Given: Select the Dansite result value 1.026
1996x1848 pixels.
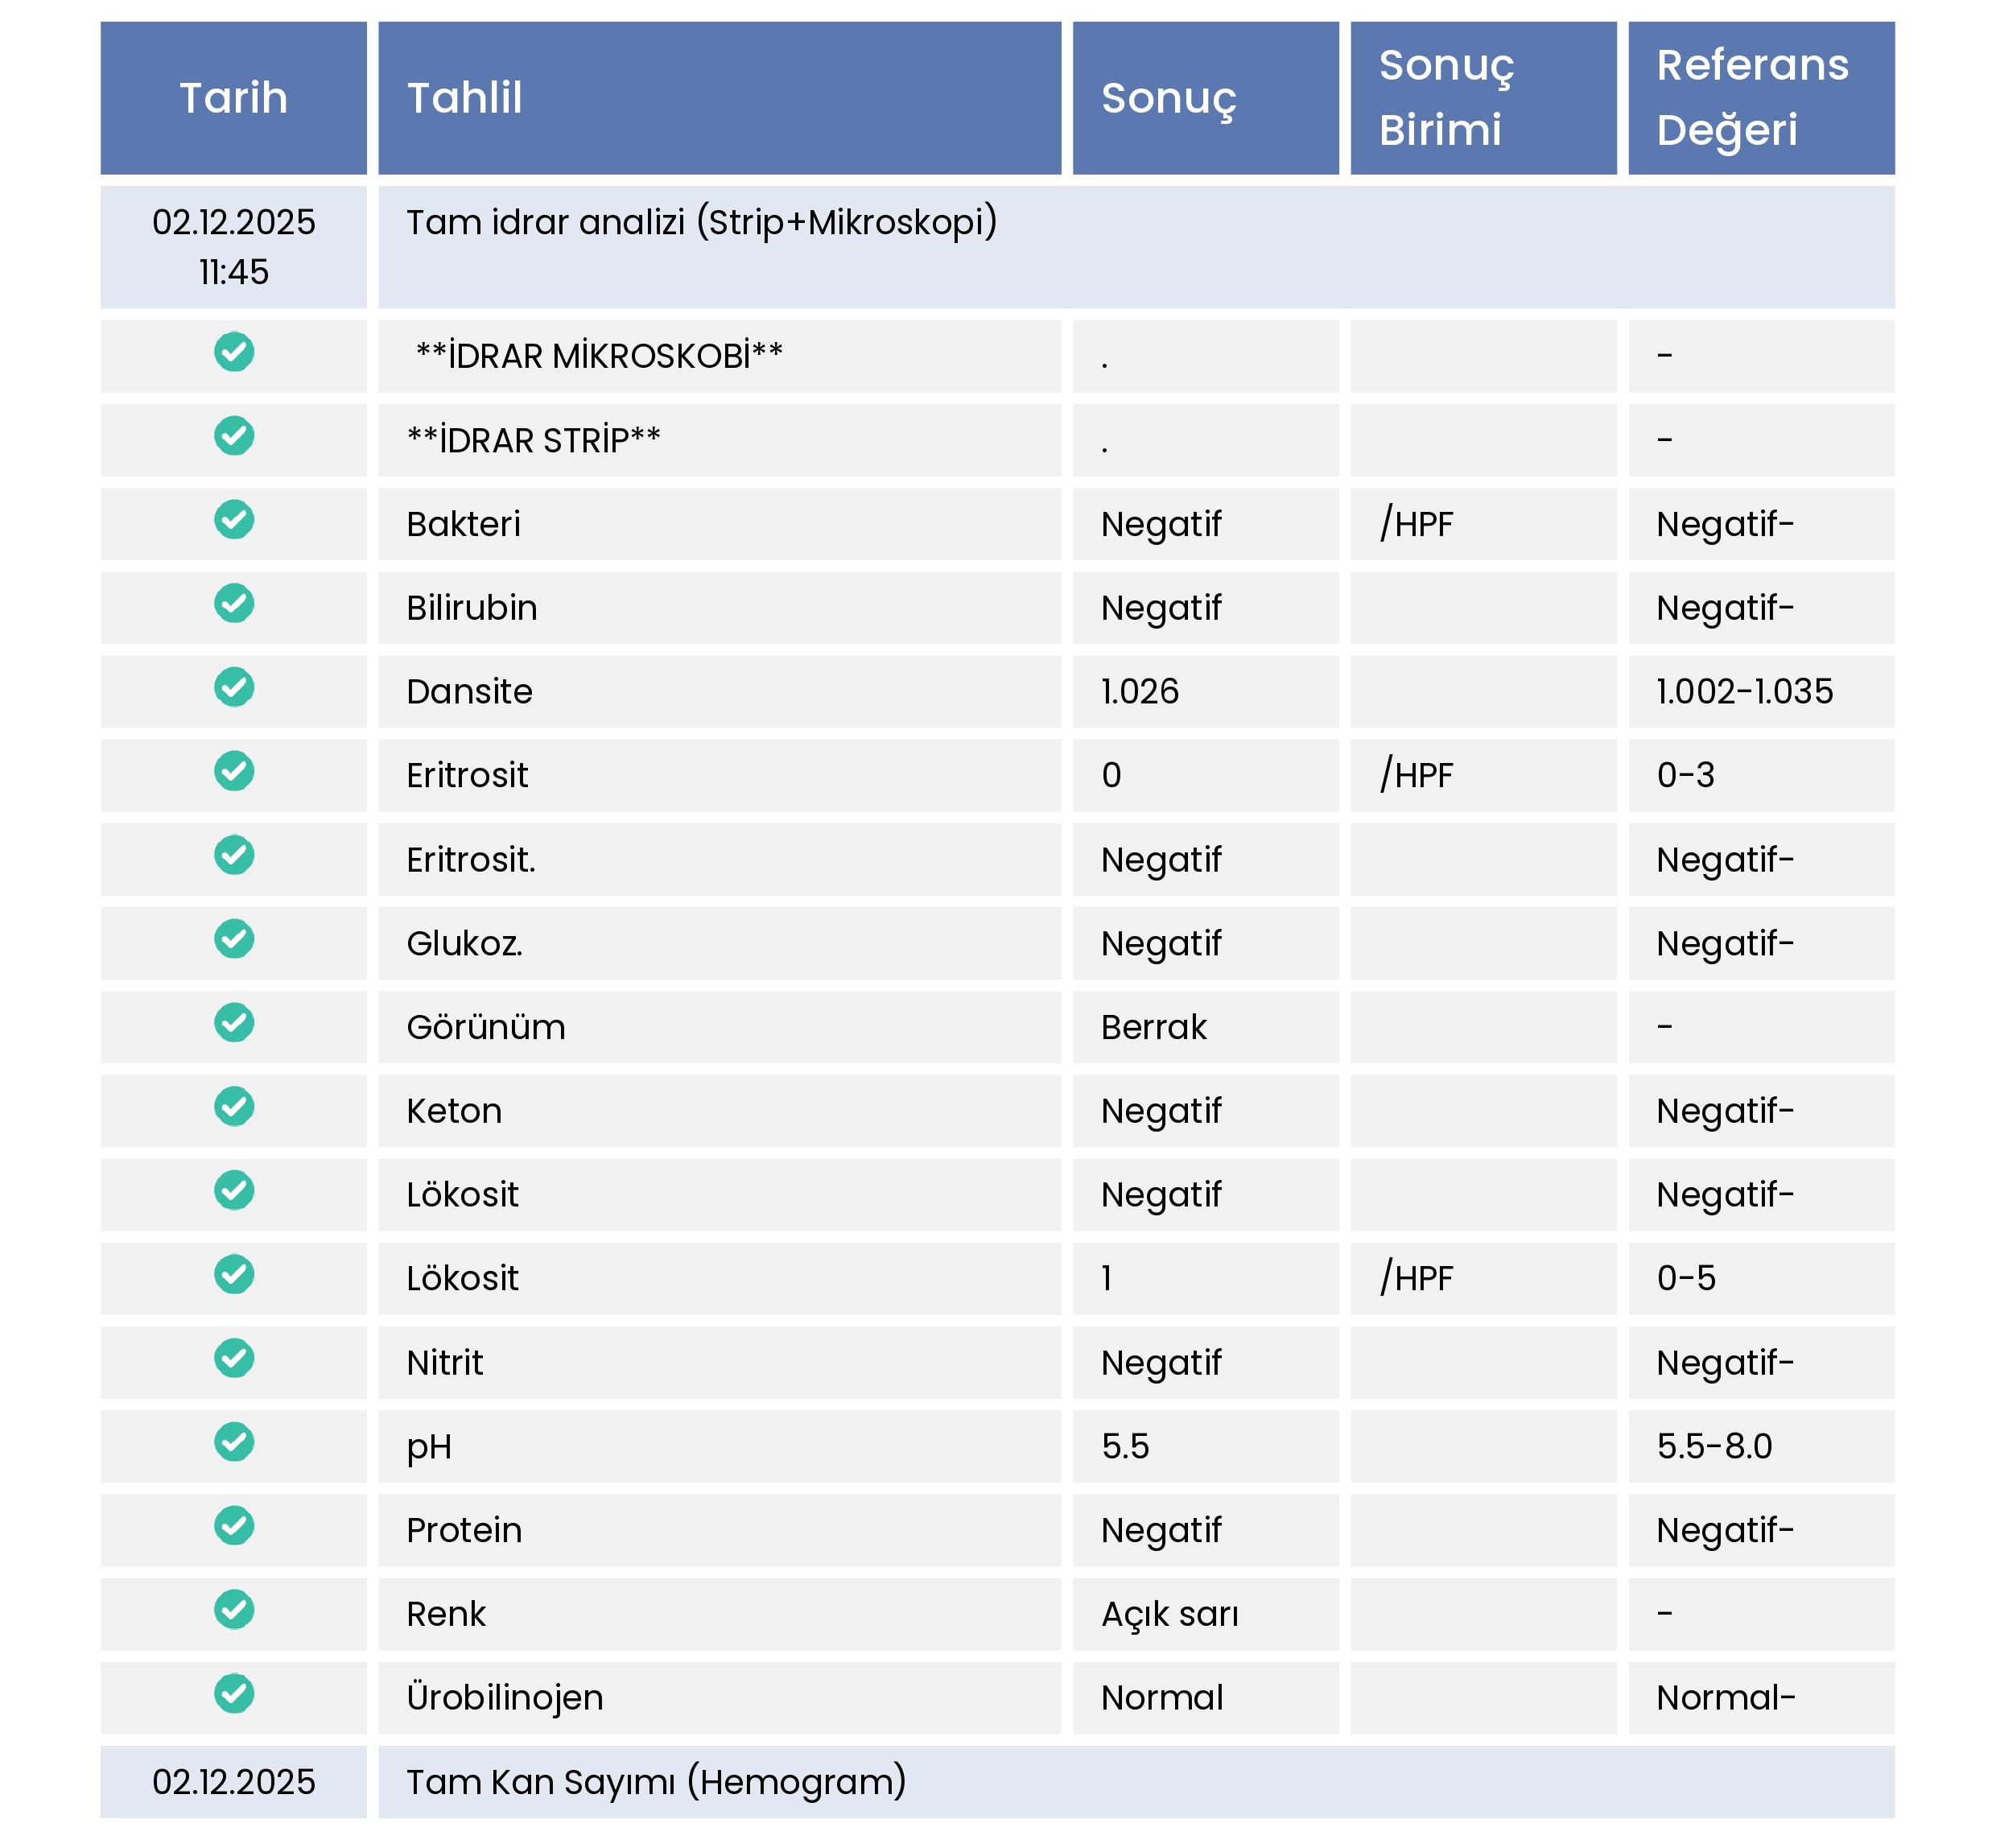Looking at the screenshot, I should [x=1140, y=692].
